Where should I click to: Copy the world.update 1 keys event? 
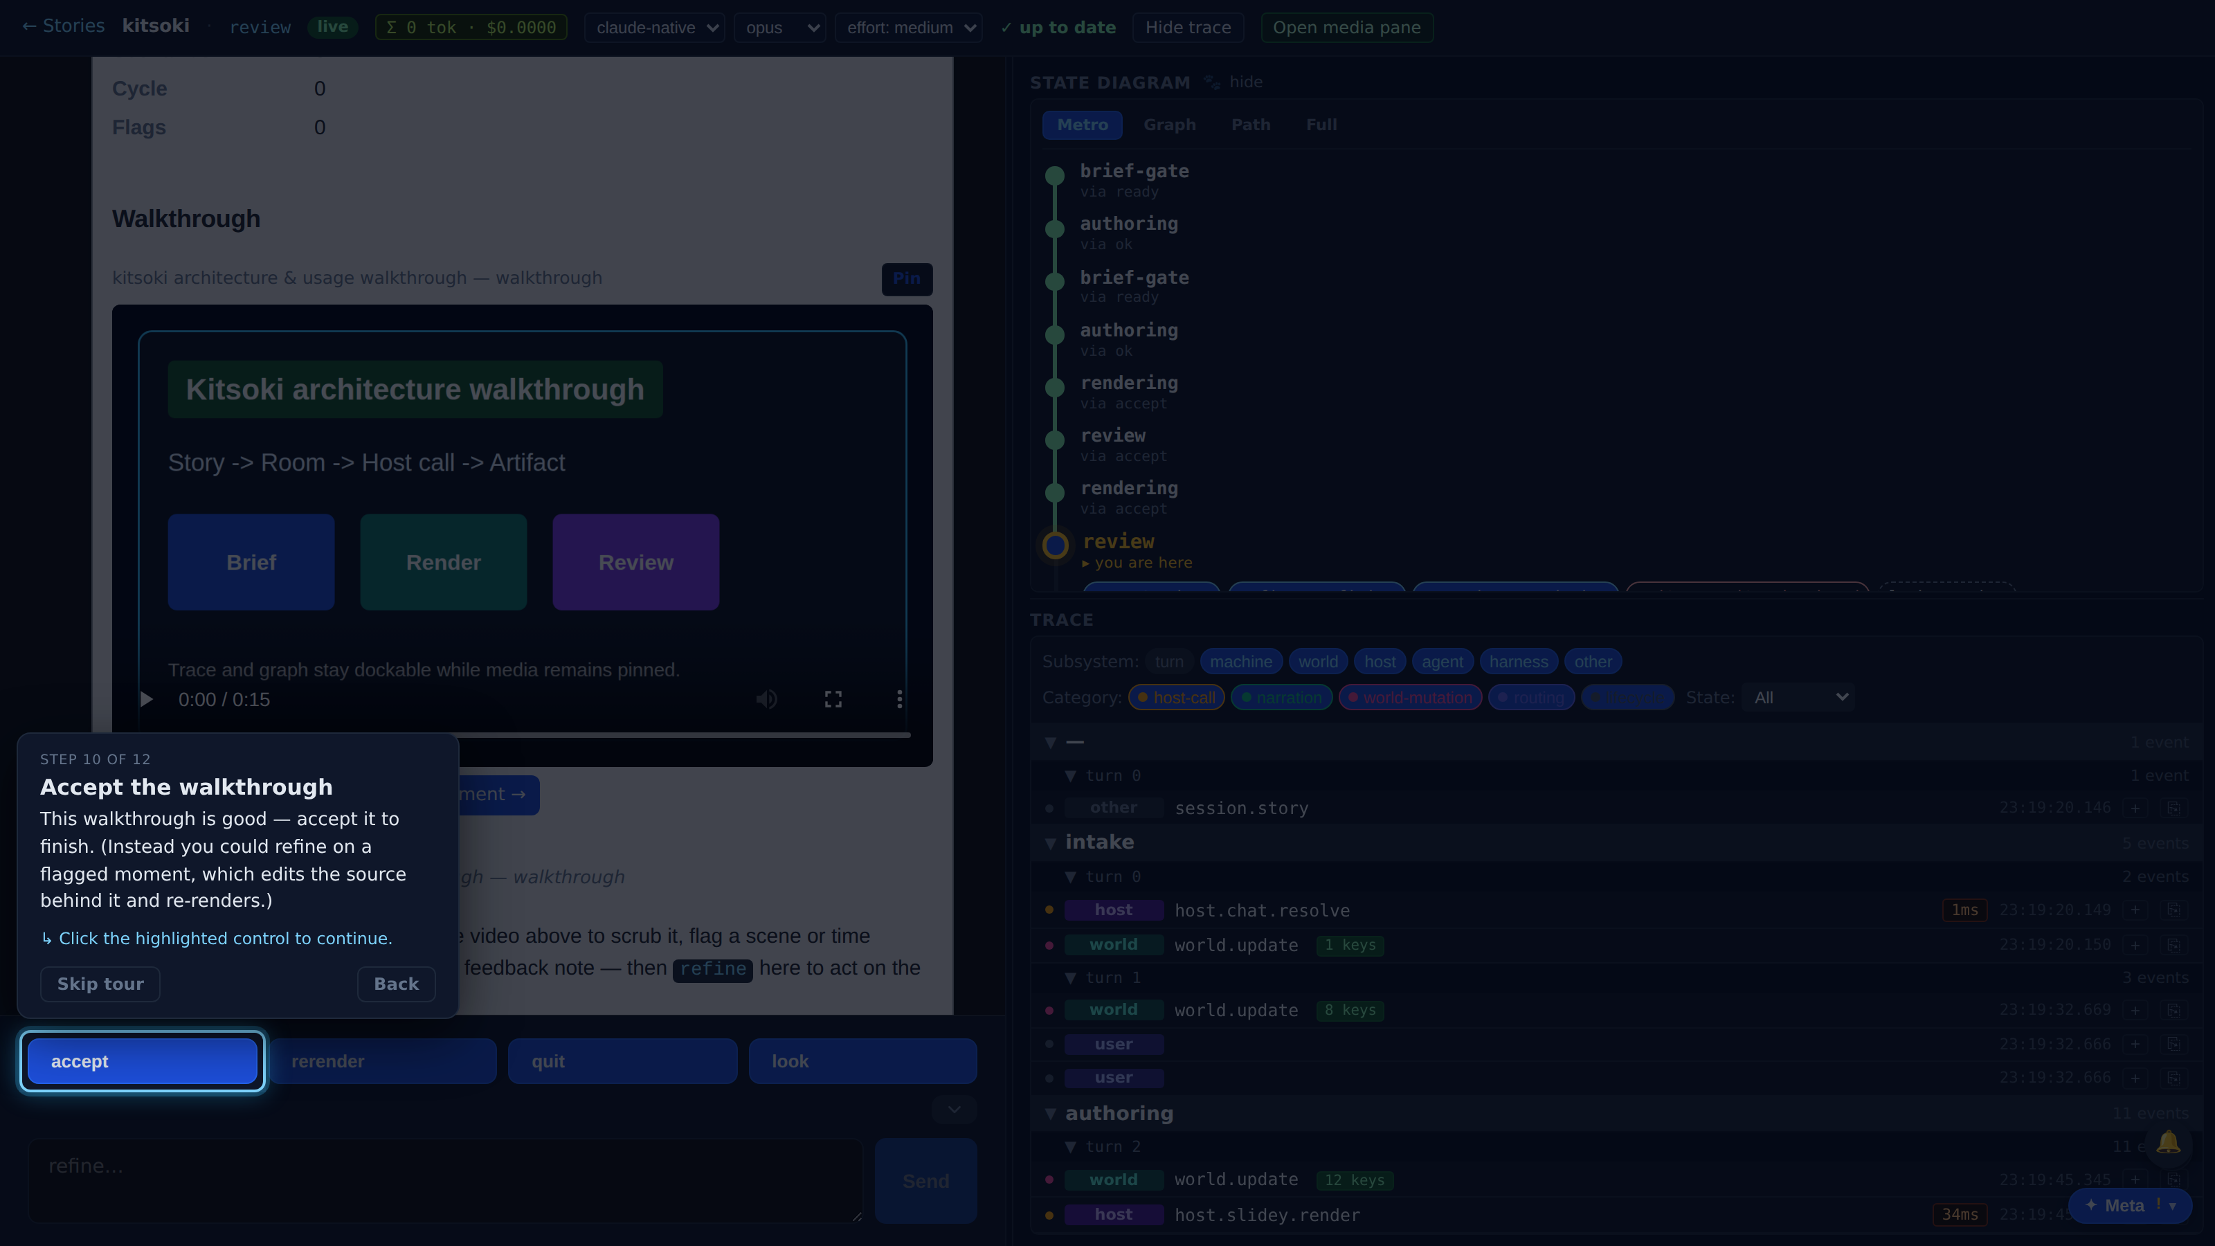(x=2173, y=945)
